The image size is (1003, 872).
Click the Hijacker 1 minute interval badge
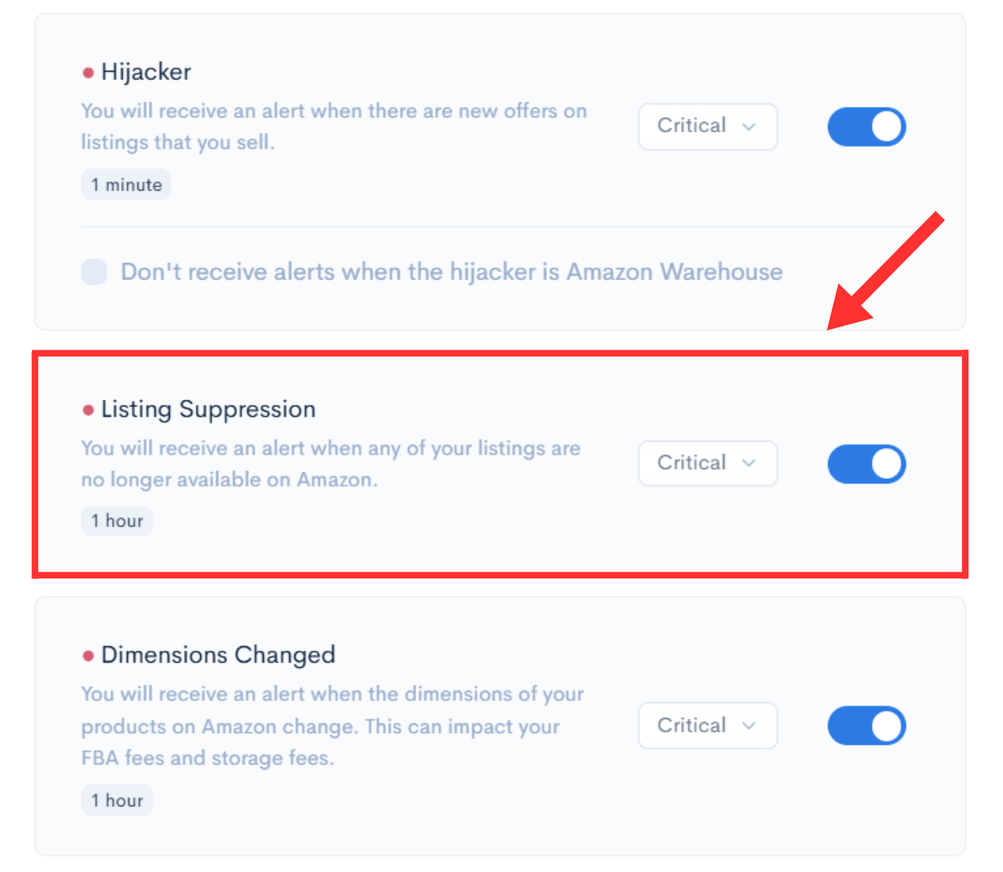(x=126, y=185)
